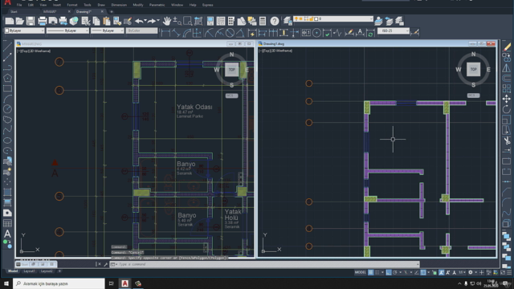Open the layer list dropdown
This screenshot has height=289, width=514.
pyautogui.click(x=334, y=19)
